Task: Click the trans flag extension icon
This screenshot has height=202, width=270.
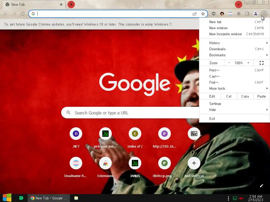Action: [x=230, y=14]
